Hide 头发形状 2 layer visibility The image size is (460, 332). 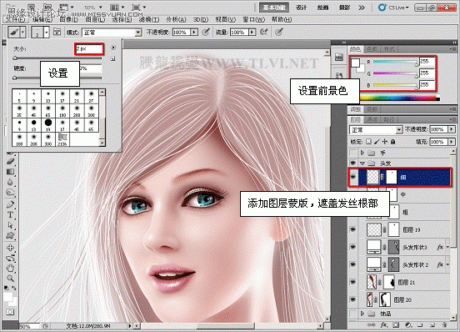click(353, 264)
